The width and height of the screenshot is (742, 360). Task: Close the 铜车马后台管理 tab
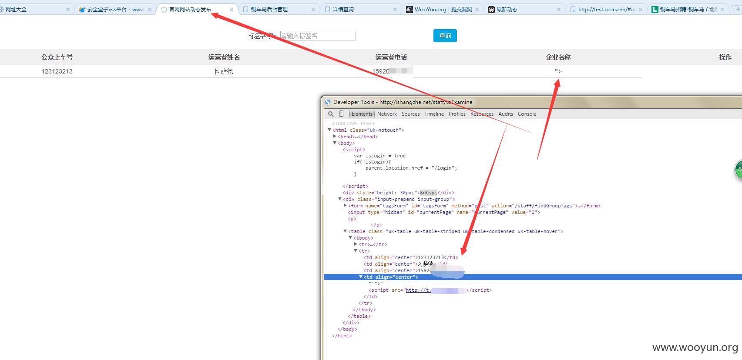tap(313, 9)
